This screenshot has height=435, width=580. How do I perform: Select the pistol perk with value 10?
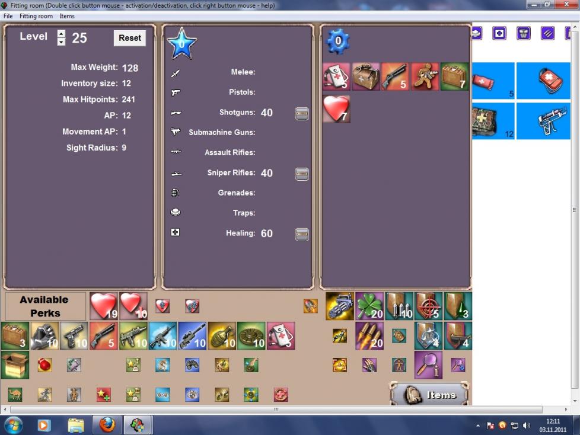tap(74, 336)
